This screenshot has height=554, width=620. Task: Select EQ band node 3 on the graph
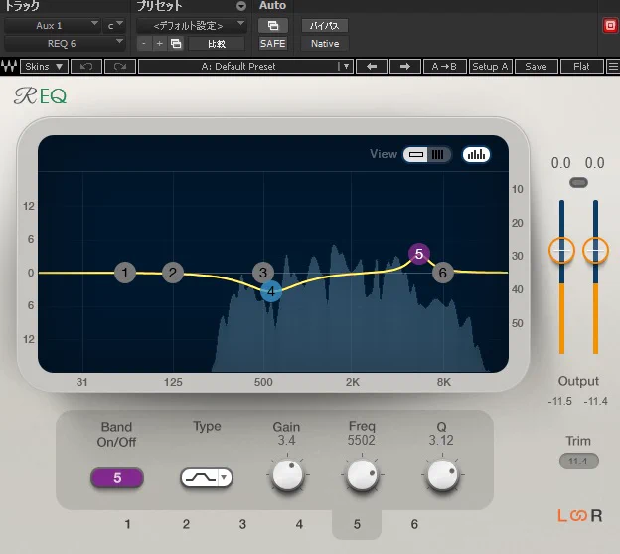click(263, 273)
